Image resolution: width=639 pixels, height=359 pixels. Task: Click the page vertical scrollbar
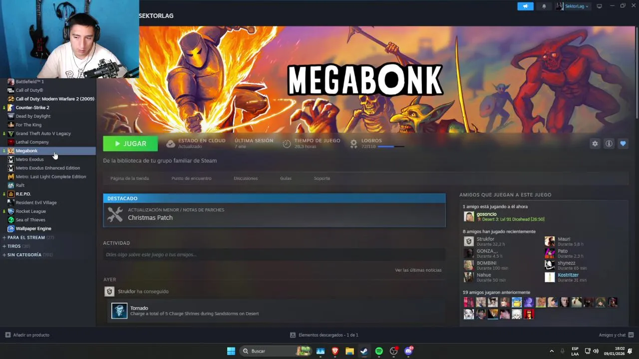tap(637, 72)
